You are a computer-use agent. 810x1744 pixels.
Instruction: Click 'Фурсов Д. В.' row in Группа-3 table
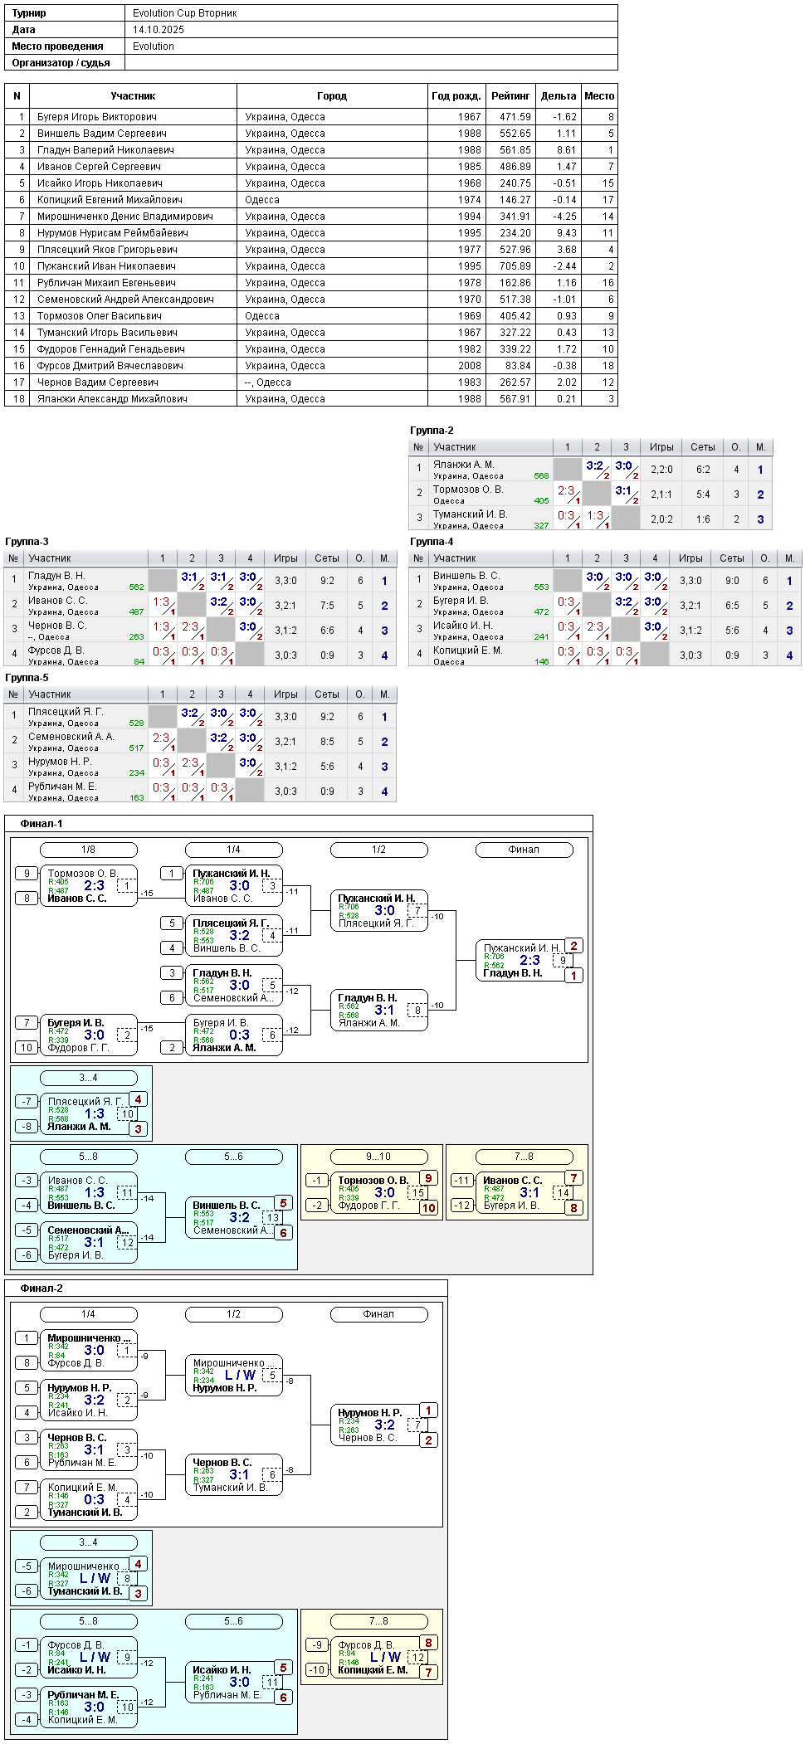point(200,655)
